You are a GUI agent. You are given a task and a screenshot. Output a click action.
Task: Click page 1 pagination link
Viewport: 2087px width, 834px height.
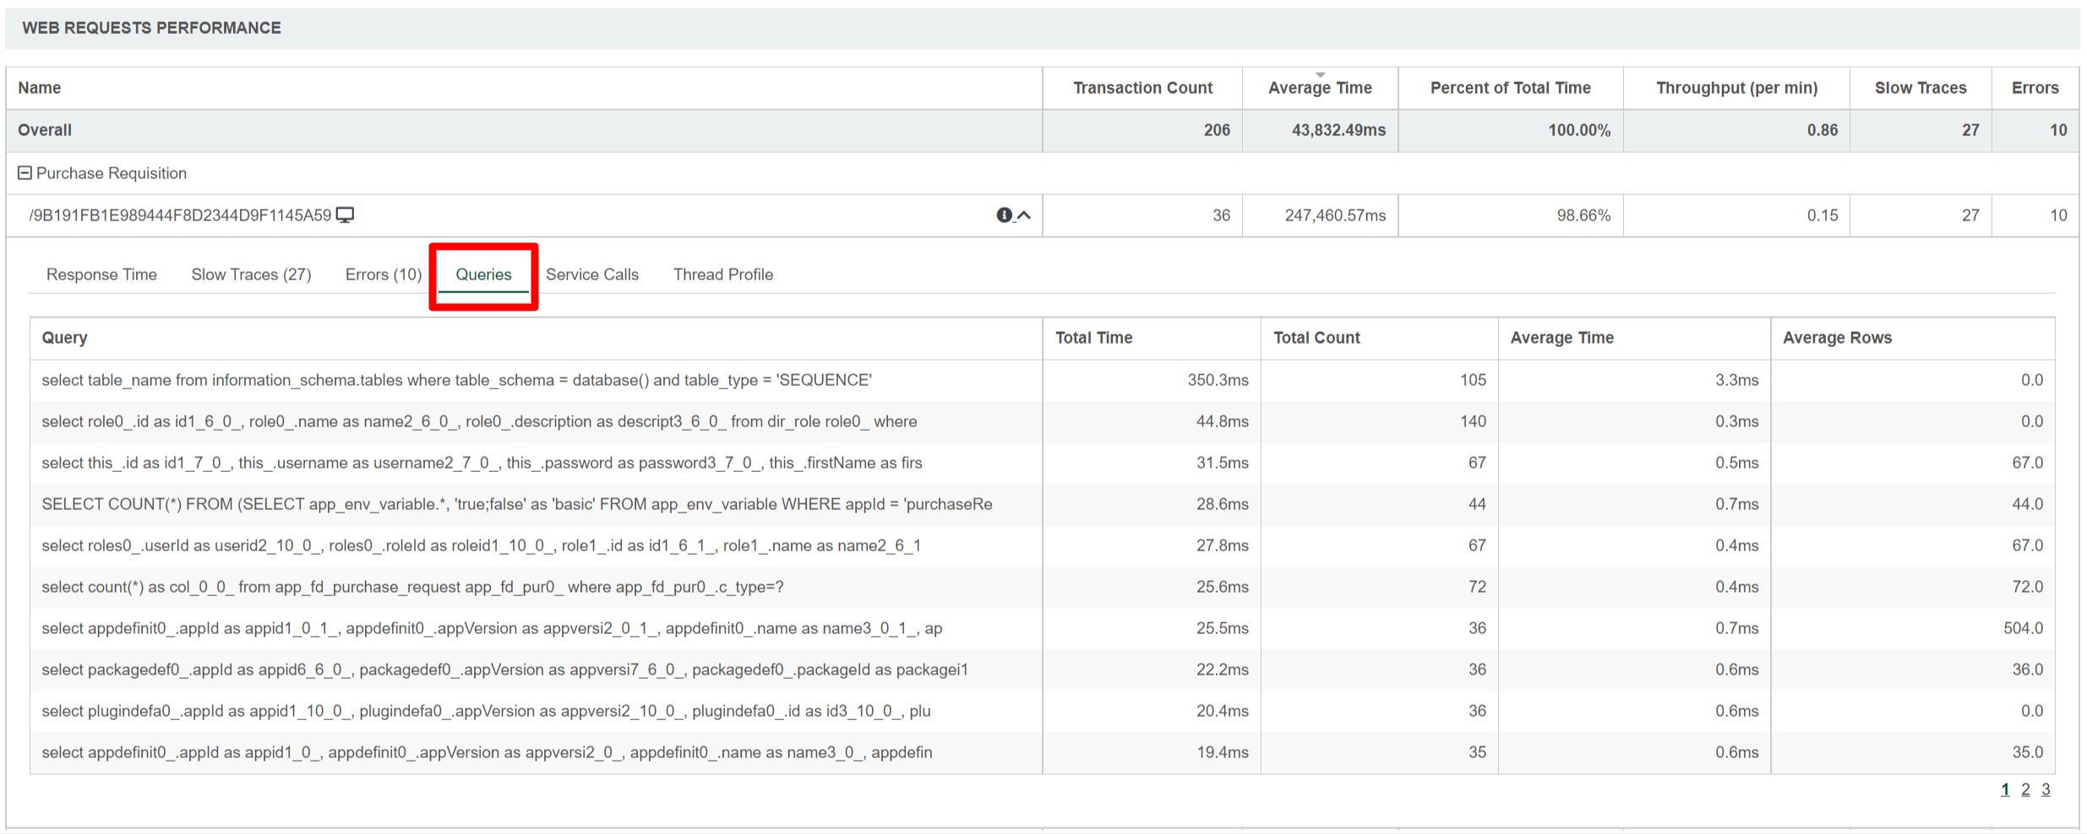click(x=2005, y=789)
